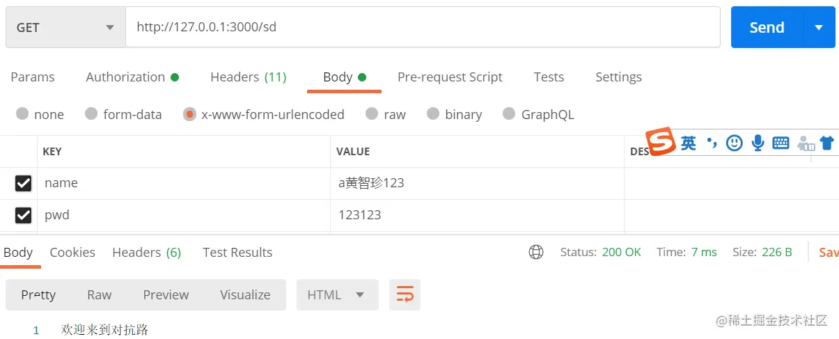Click the Sogou skin shirt icon
This screenshot has width=839, height=339.
pos(826,143)
